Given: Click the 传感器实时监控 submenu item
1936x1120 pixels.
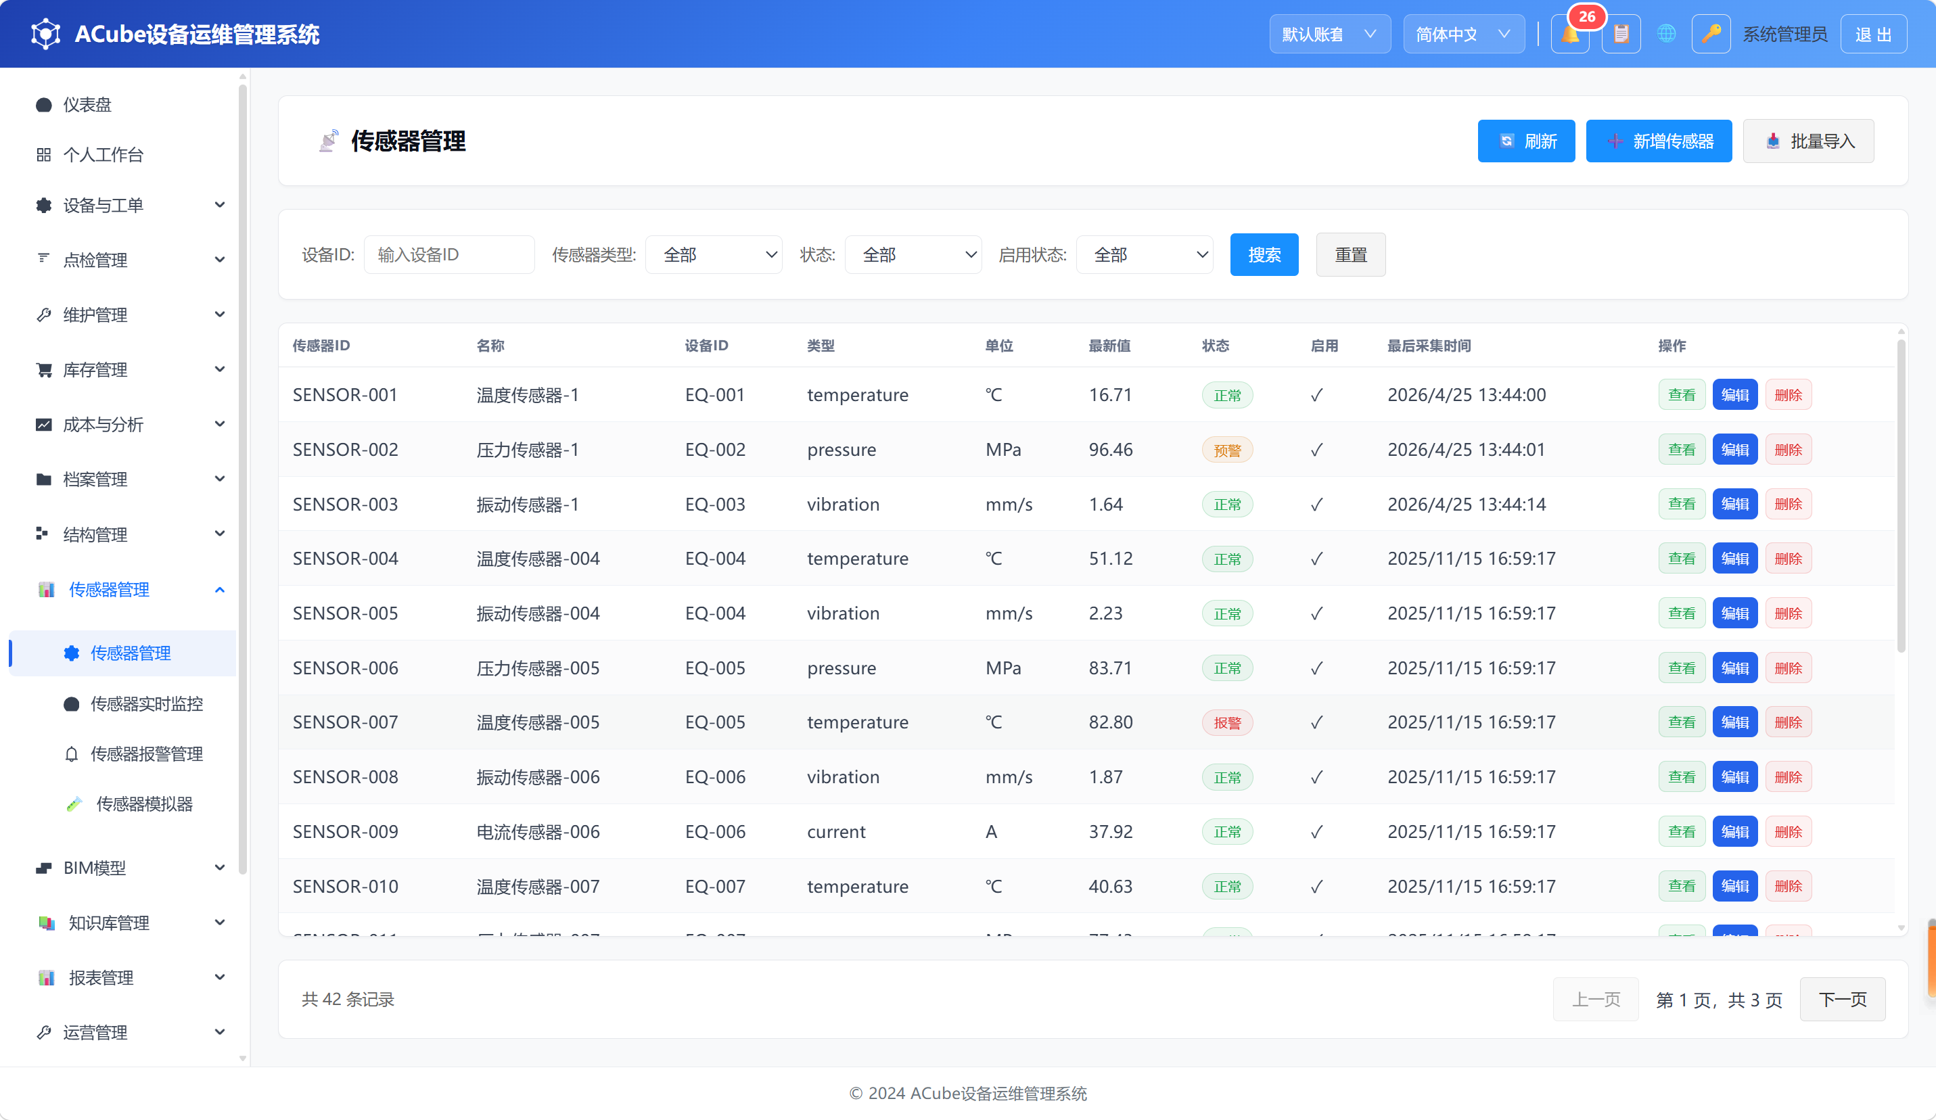Looking at the screenshot, I should pyautogui.click(x=124, y=703).
